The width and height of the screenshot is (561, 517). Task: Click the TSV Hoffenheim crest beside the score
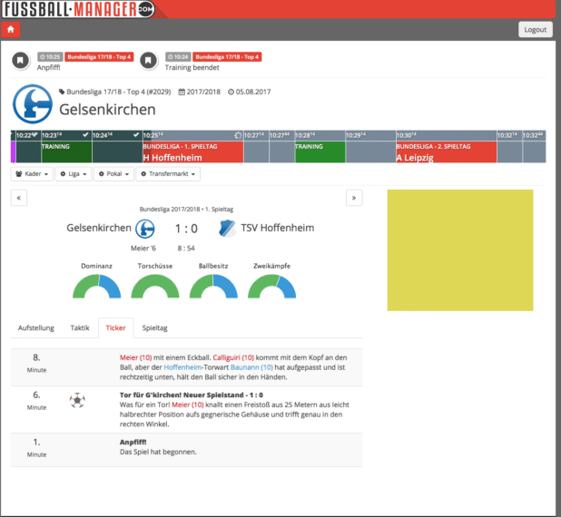[227, 229]
